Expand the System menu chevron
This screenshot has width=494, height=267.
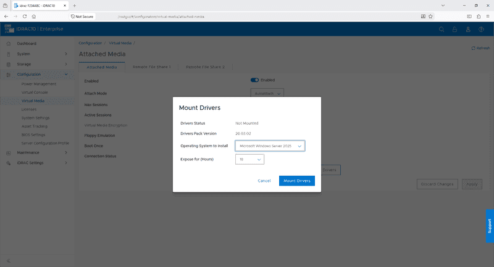(x=66, y=54)
